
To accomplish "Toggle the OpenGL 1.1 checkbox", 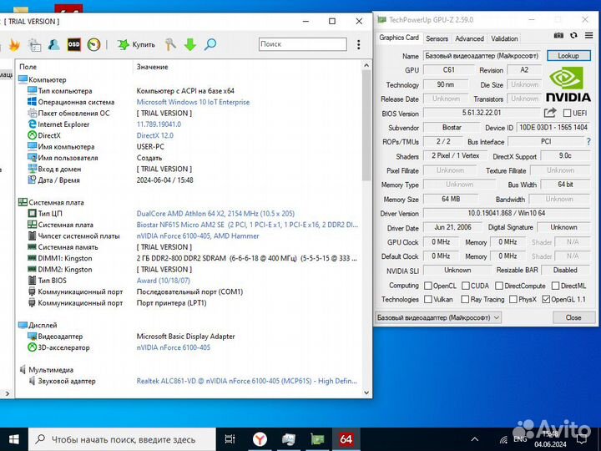I will coord(546,300).
